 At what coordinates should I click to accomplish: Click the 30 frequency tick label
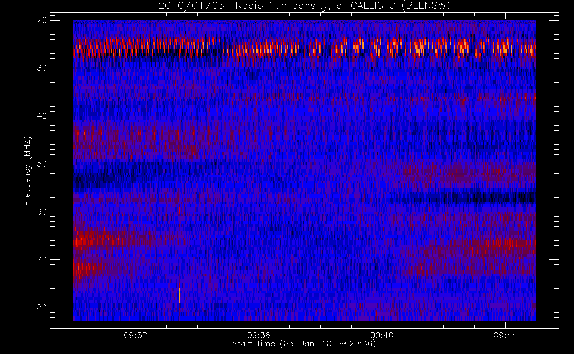tap(42, 68)
